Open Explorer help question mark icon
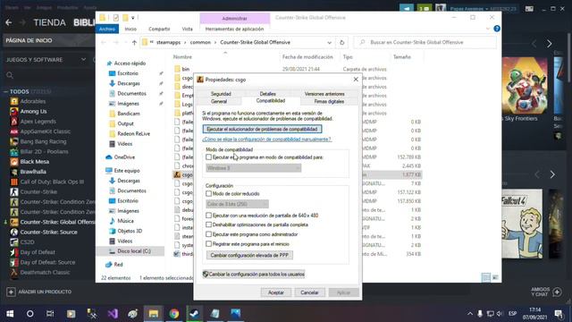Image resolution: width=572 pixels, height=322 pixels. click(497, 29)
